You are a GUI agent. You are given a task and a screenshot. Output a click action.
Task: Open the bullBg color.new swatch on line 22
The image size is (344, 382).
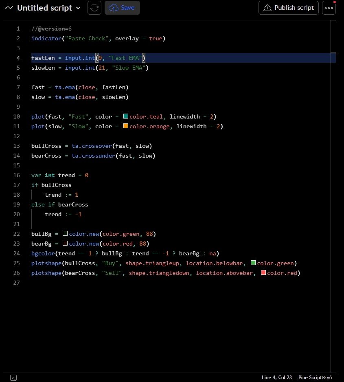[x=65, y=233]
